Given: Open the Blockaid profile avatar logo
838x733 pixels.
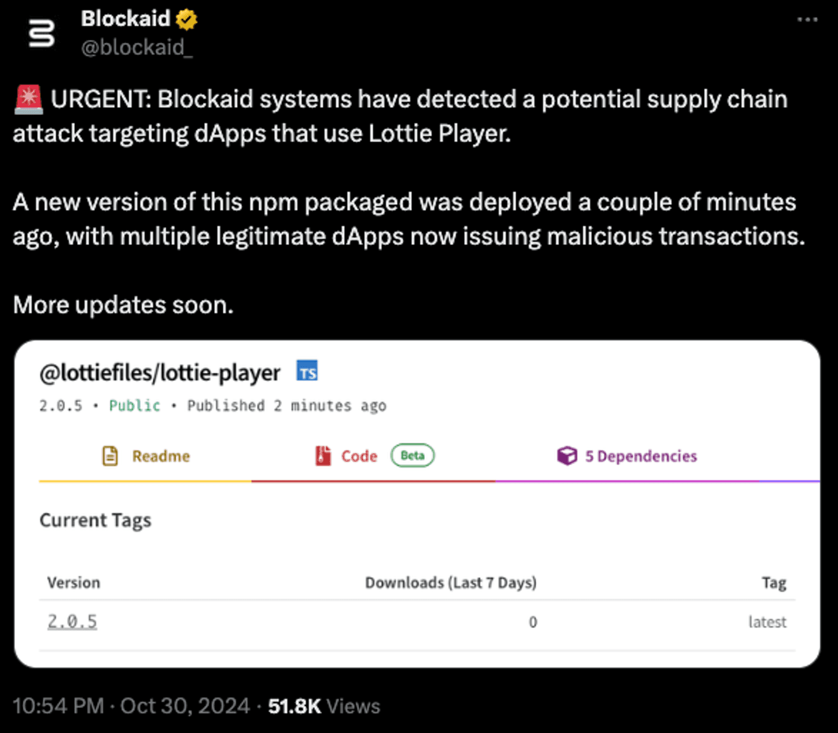Looking at the screenshot, I should coord(42,33).
